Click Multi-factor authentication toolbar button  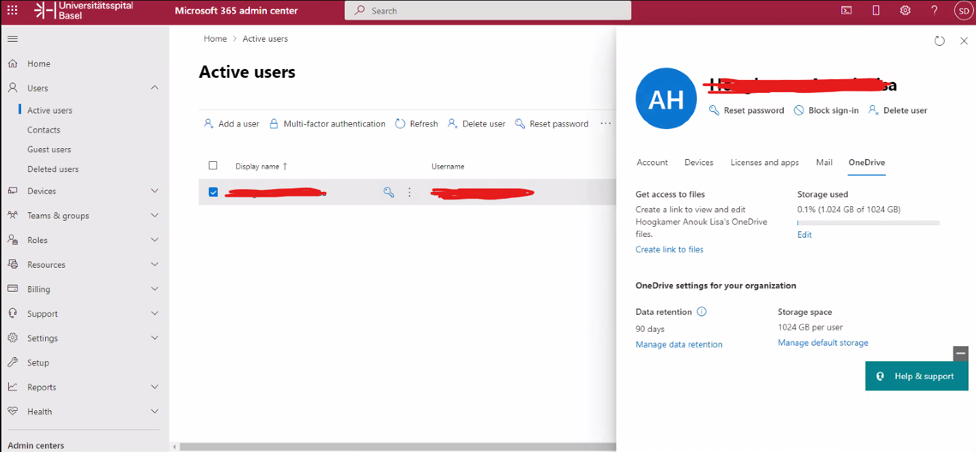(328, 124)
